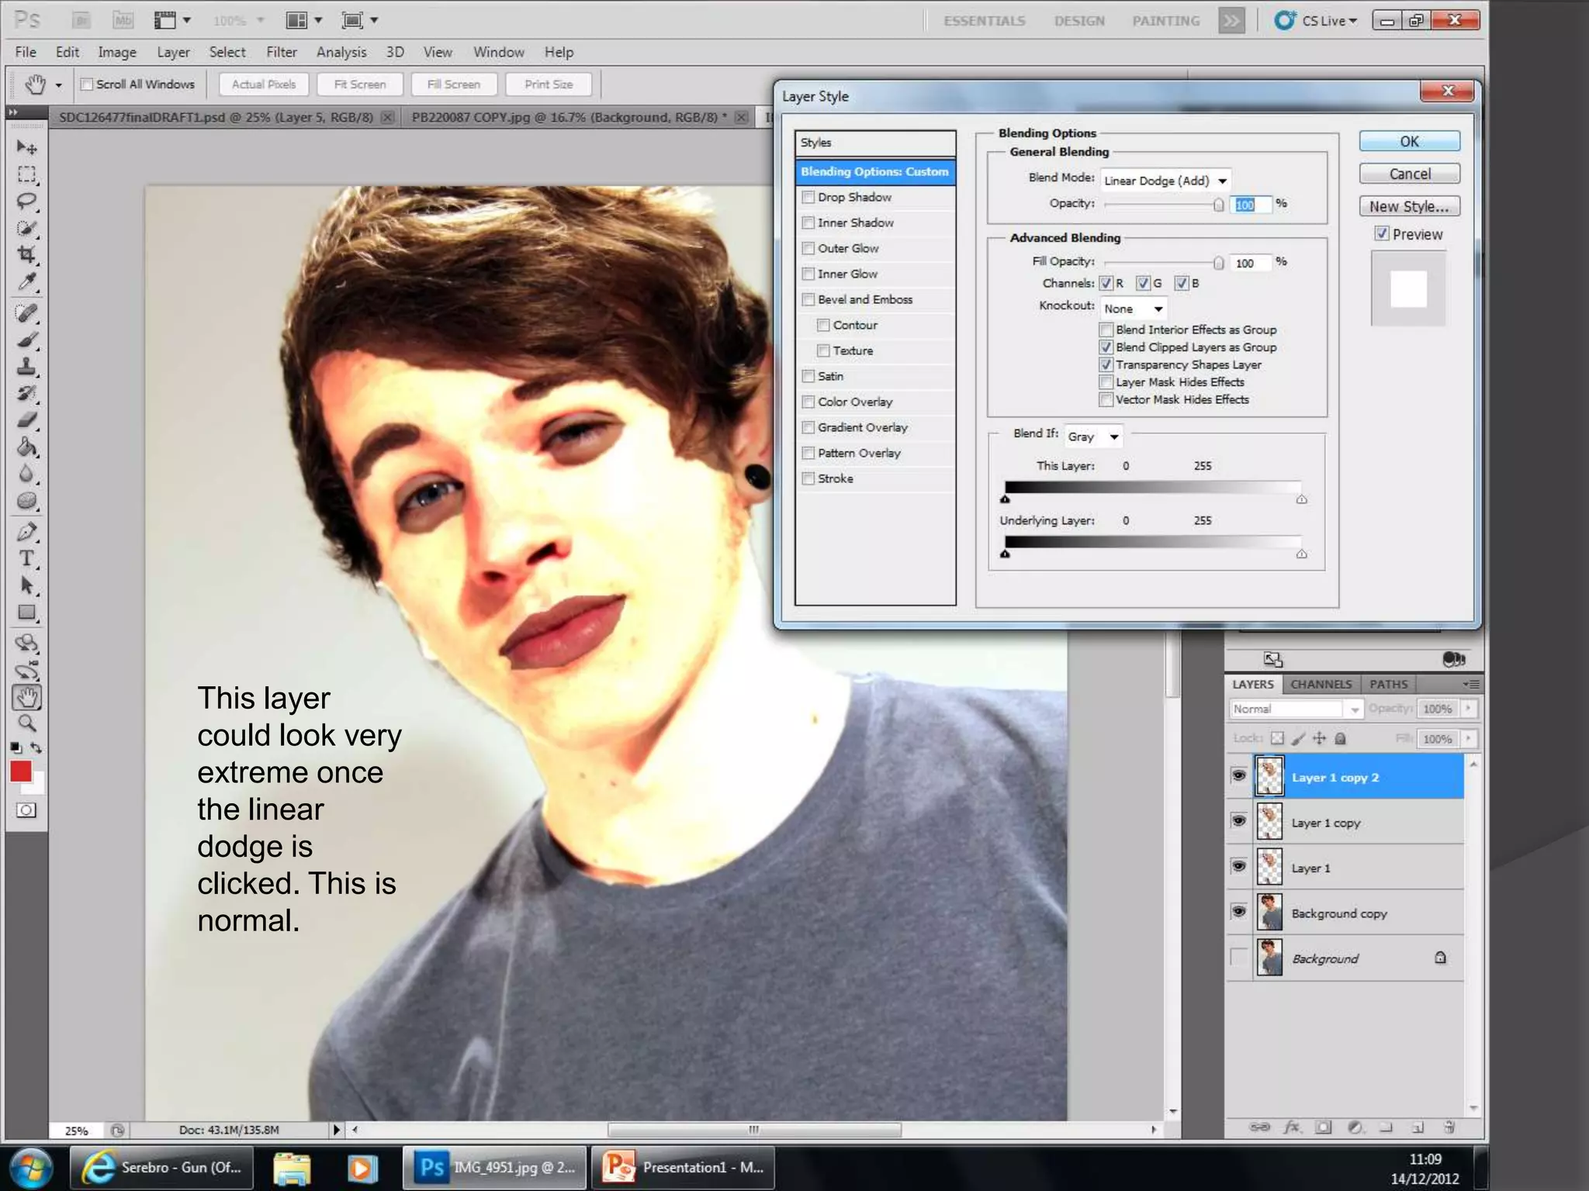Switch to the Channels tab
1589x1191 pixels.
(x=1321, y=684)
